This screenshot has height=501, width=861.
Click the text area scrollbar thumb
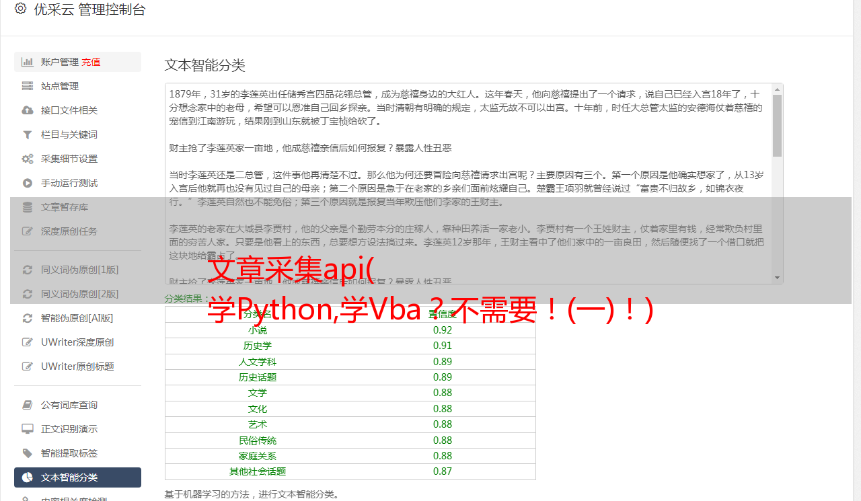point(778,126)
